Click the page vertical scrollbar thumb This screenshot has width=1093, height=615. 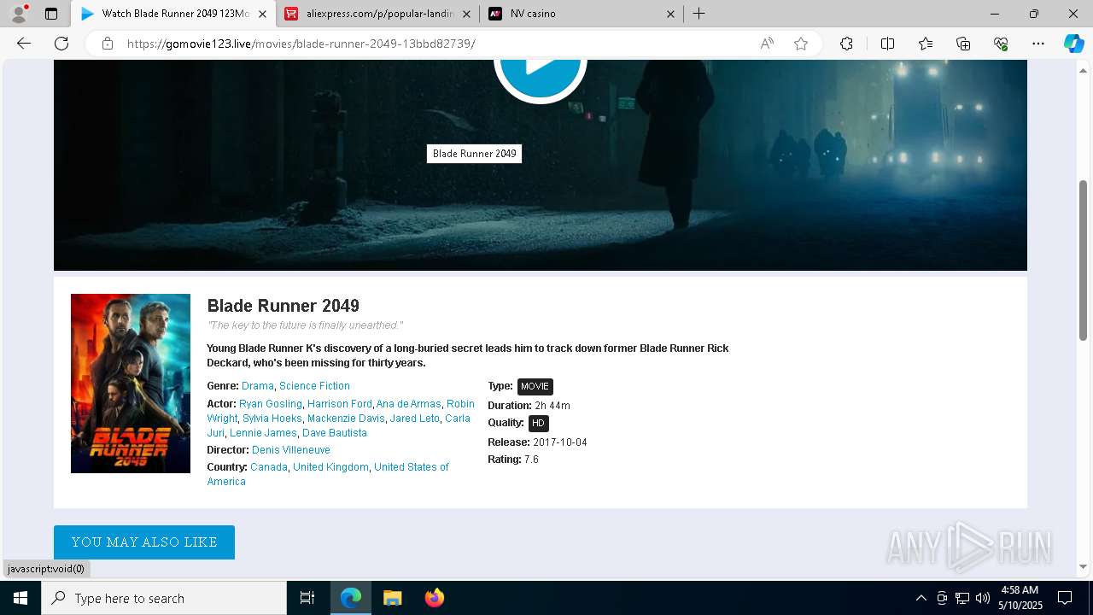[x=1083, y=261]
